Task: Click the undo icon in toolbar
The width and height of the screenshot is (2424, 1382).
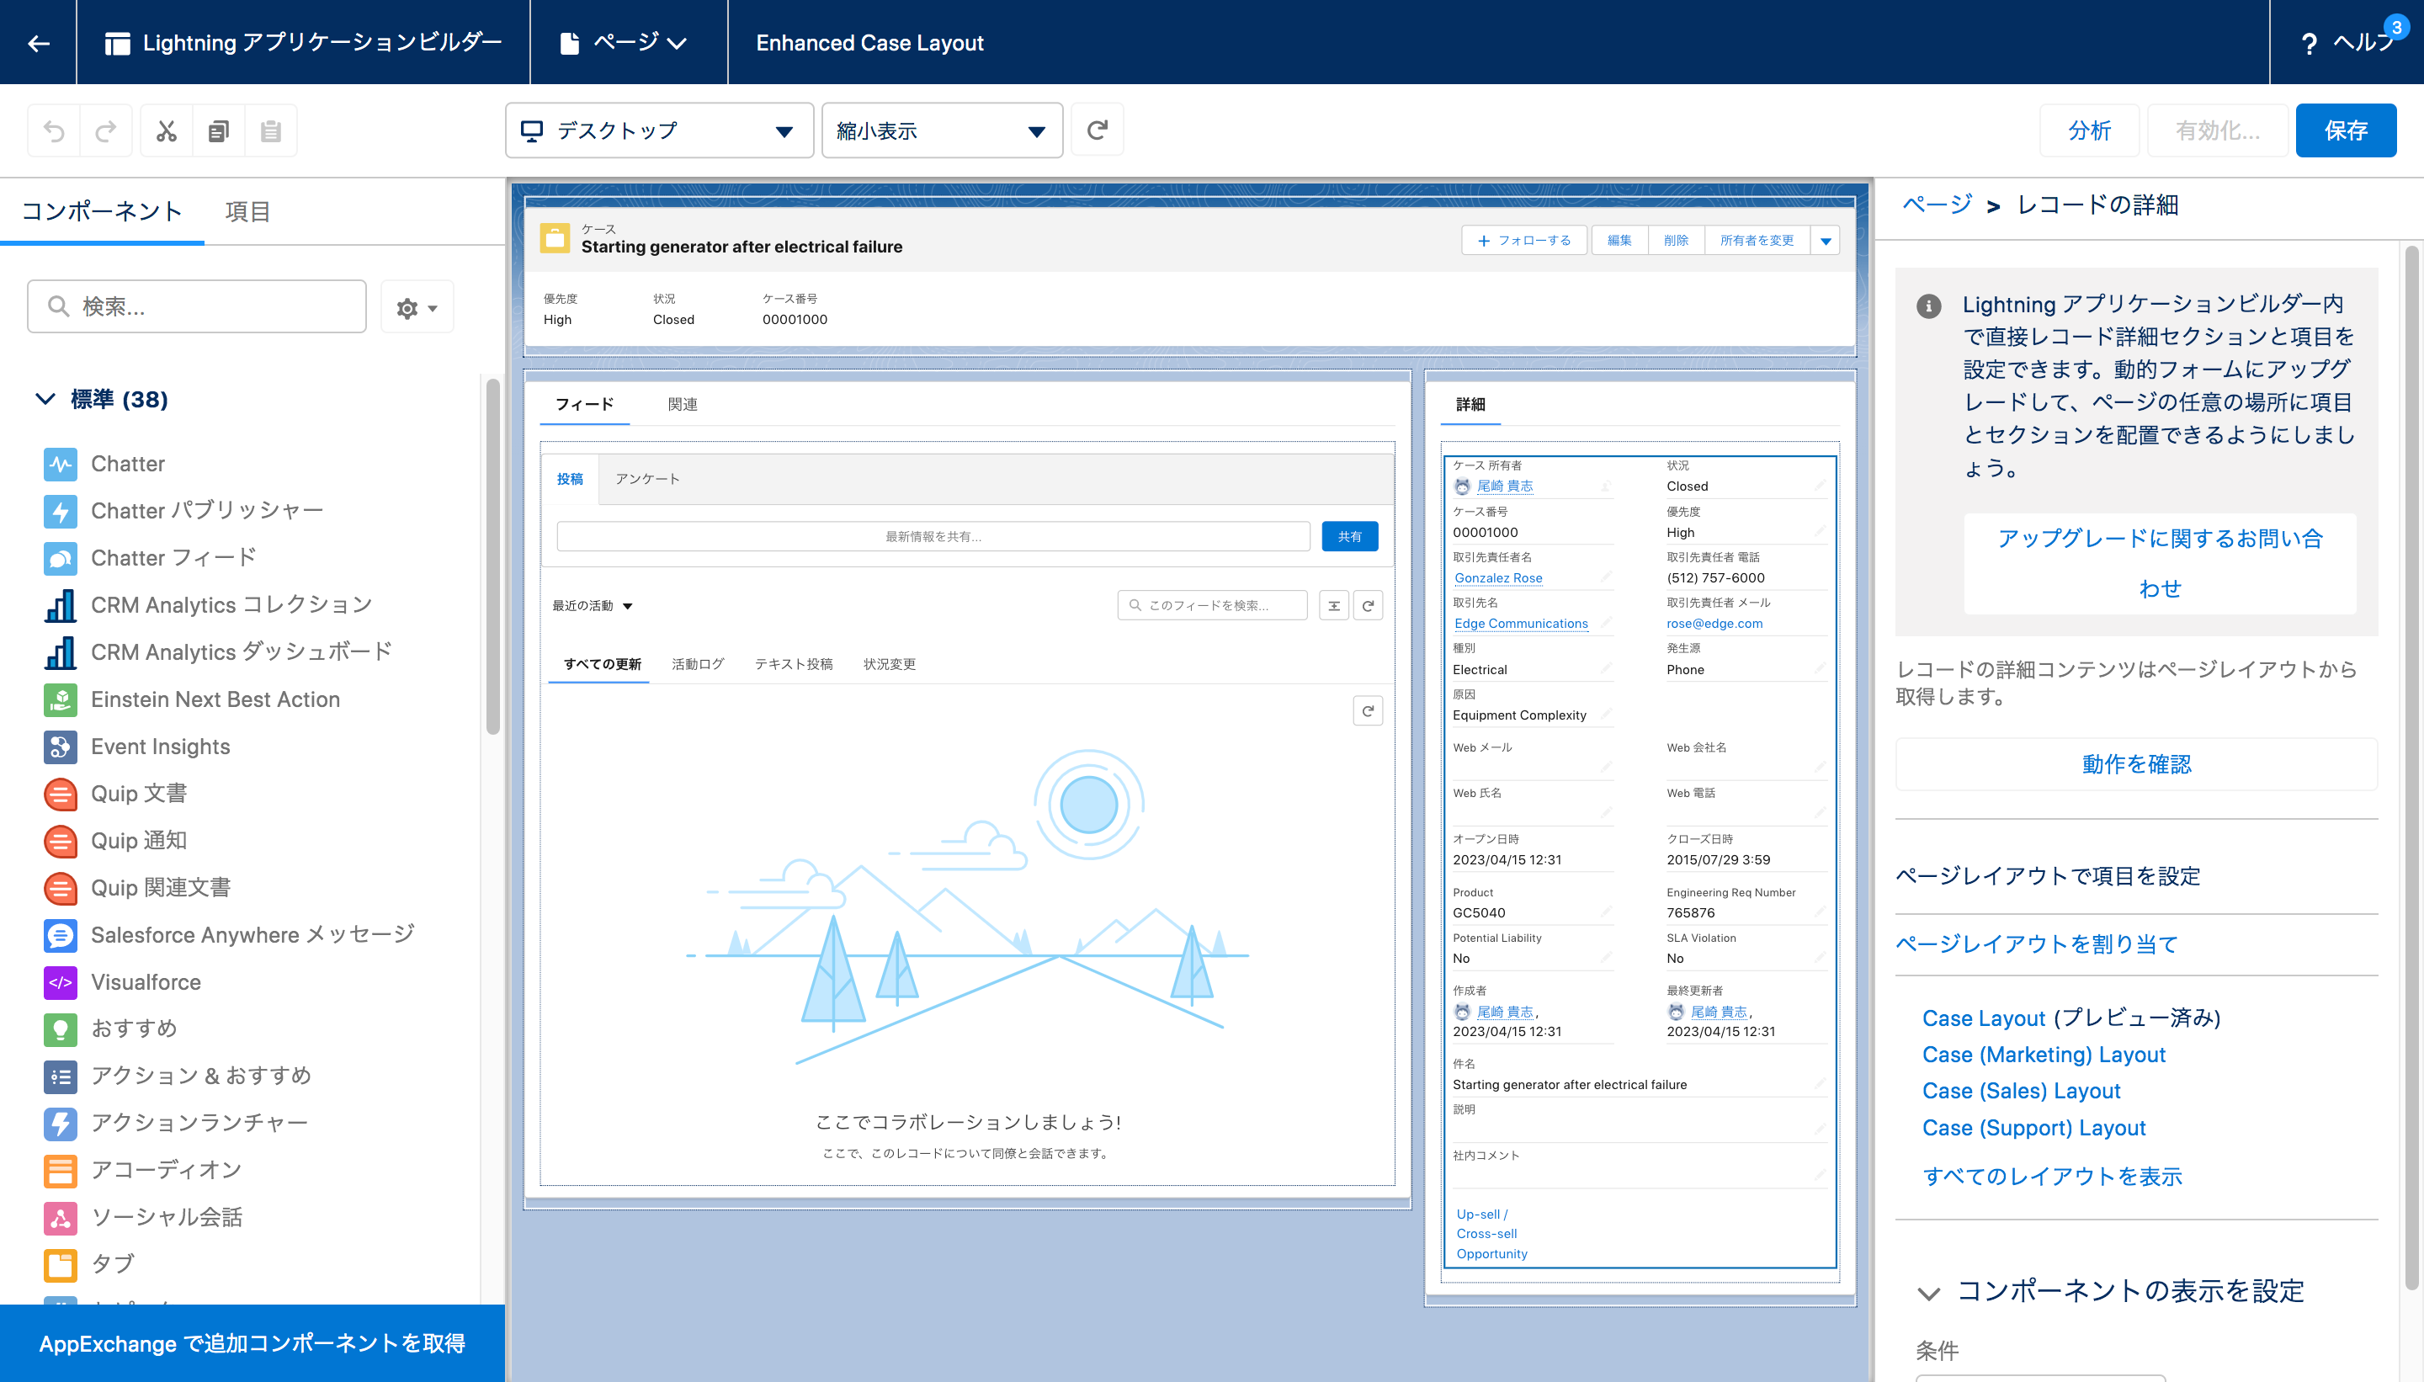Action: tap(54, 131)
